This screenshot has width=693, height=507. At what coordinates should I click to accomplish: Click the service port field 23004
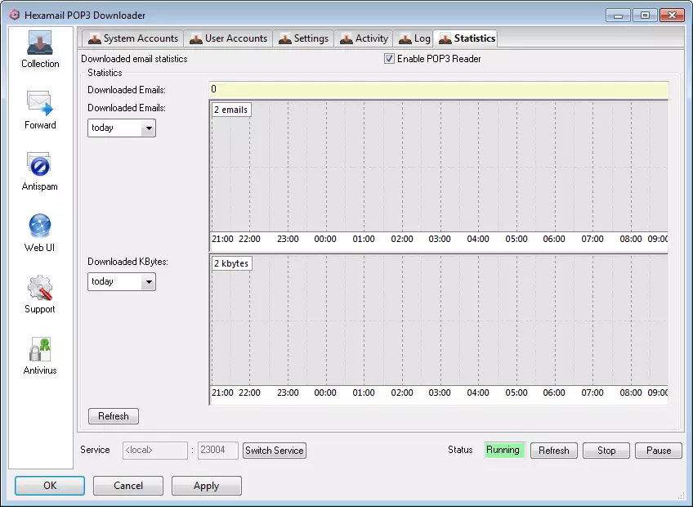click(x=218, y=451)
